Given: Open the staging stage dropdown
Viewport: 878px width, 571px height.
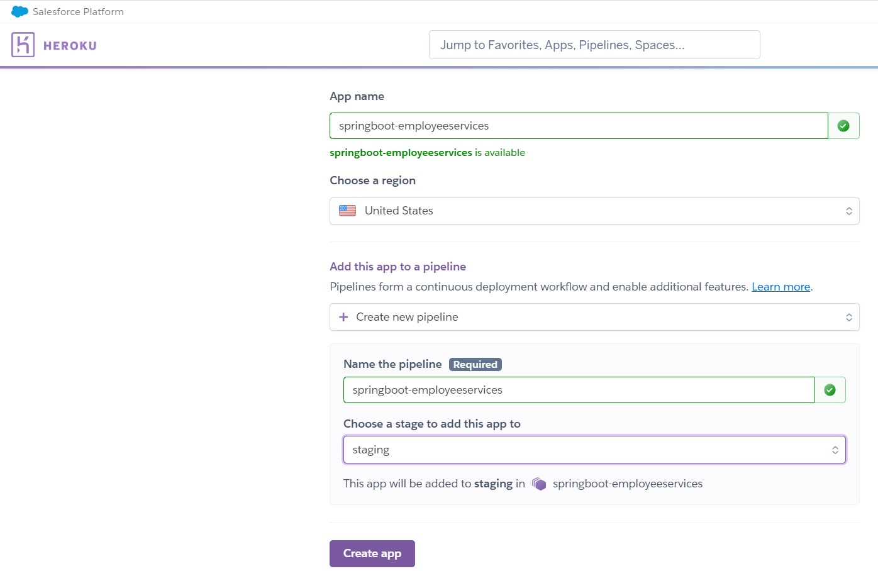Looking at the screenshot, I should 594,450.
